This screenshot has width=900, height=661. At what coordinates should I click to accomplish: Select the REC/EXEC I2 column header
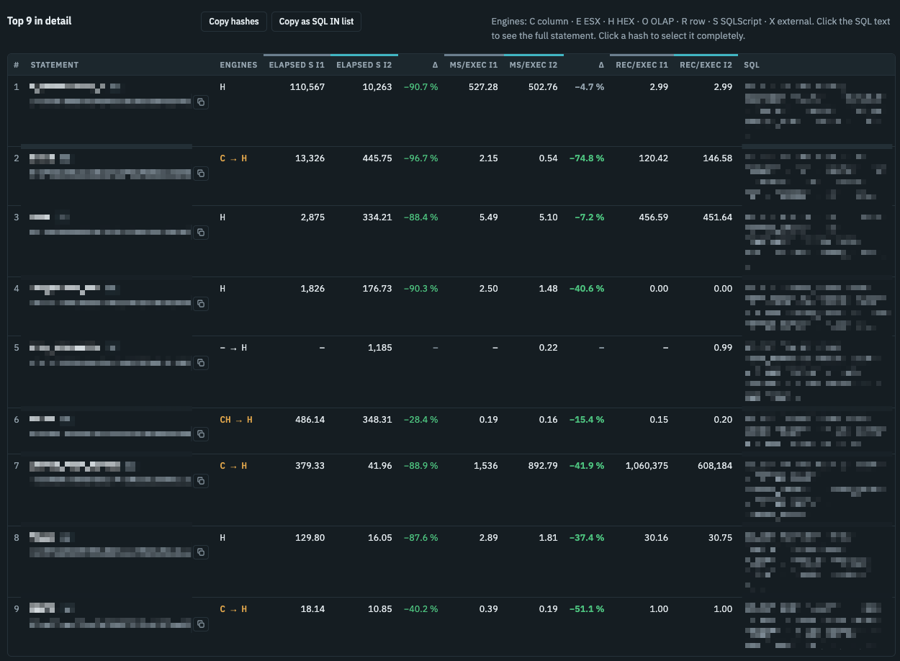[706, 65]
